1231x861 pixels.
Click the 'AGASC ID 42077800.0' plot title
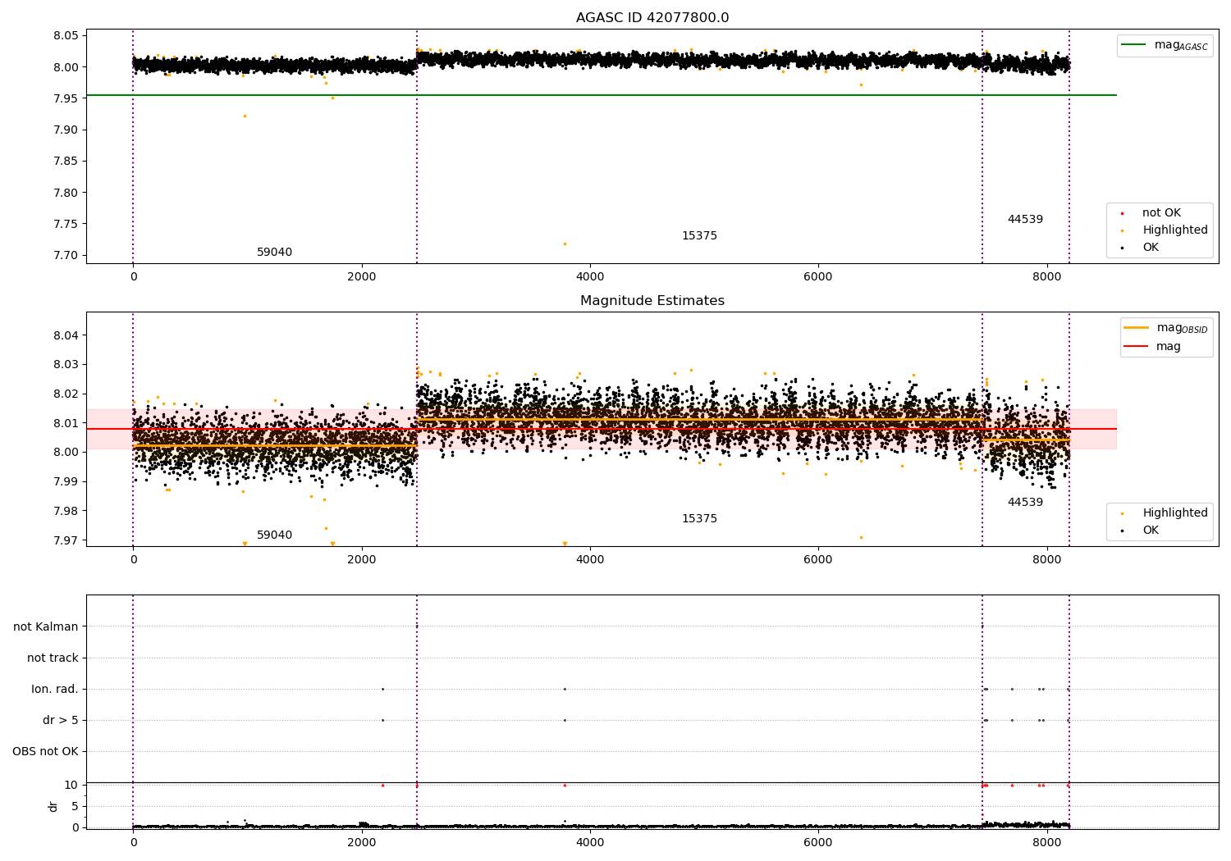pos(652,18)
